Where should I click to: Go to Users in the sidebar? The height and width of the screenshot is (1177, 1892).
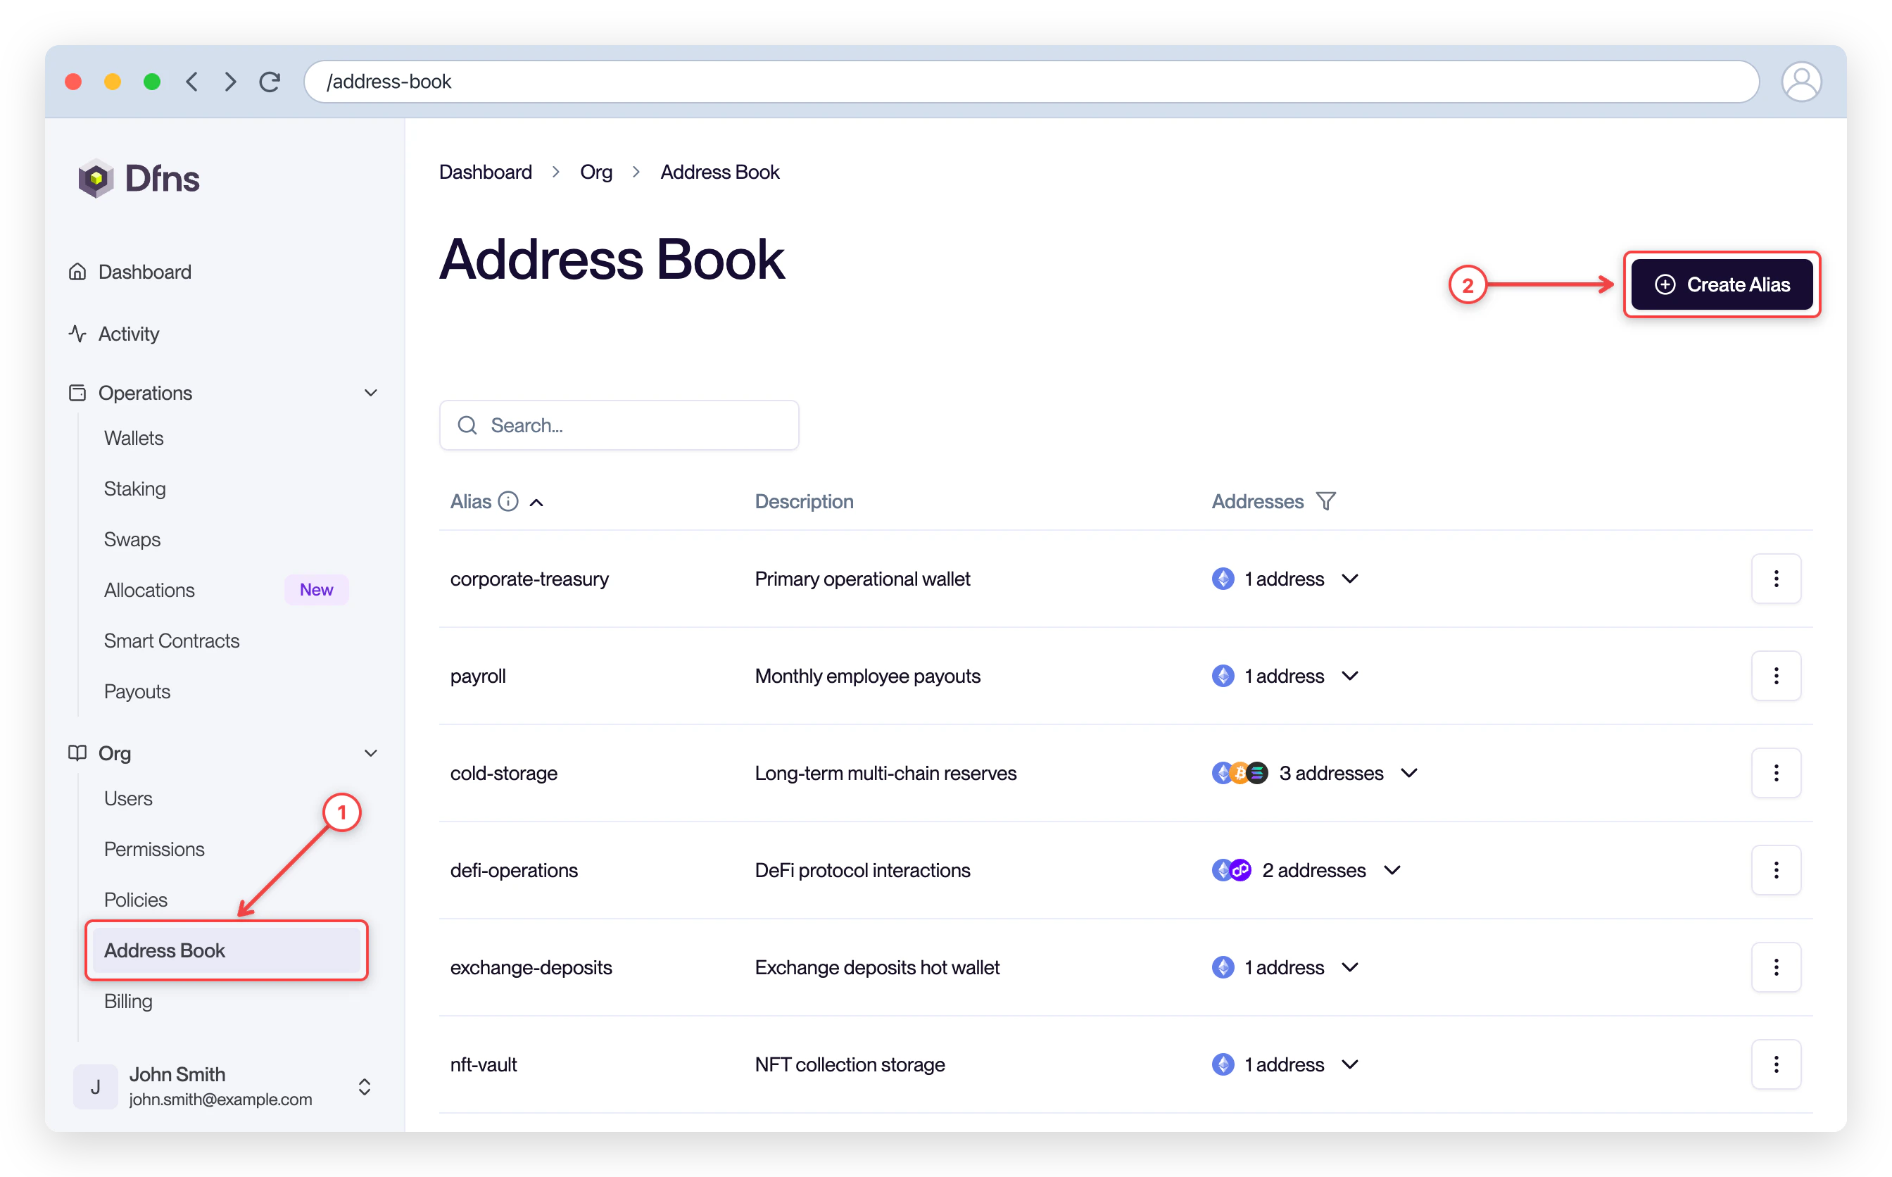click(128, 799)
